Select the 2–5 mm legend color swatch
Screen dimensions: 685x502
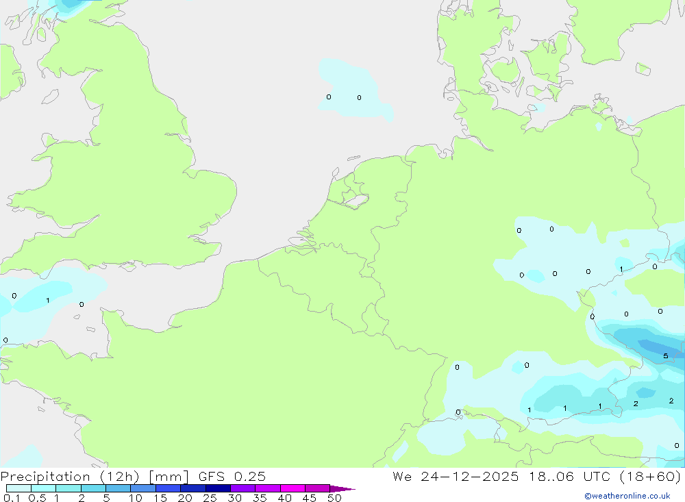(x=93, y=488)
